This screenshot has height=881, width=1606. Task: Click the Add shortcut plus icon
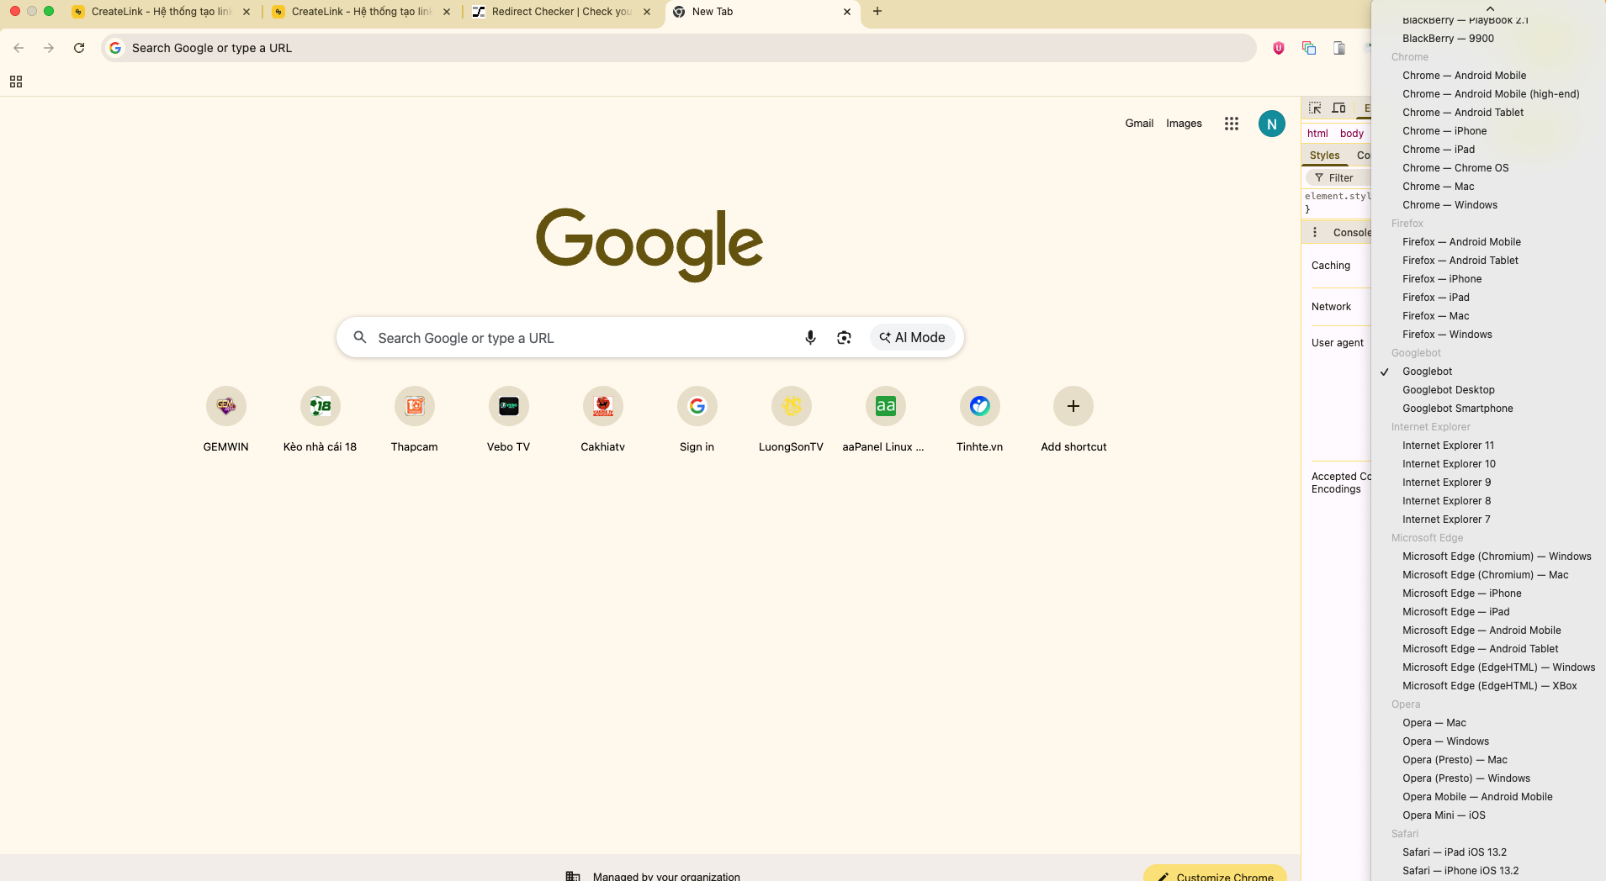1073,407
